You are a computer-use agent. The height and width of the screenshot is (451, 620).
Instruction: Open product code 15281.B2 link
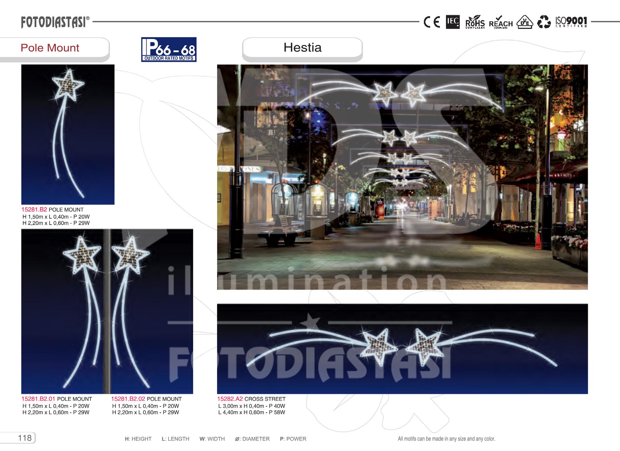34,210
